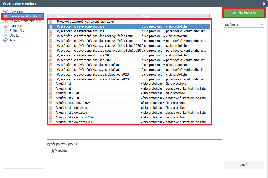Click the Přijímačky person icon
The width and height of the screenshot is (268, 178).
5,31
